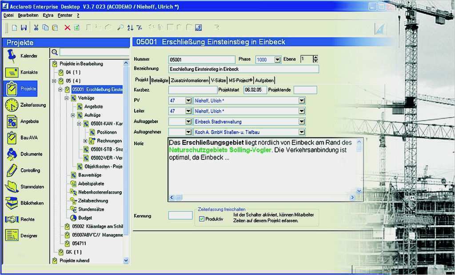
Task: Click the cut scissors icon
Action: point(36,28)
